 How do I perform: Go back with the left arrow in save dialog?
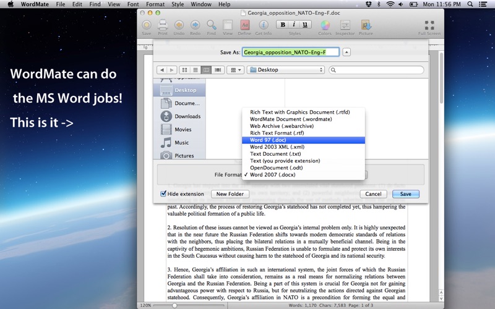point(162,70)
